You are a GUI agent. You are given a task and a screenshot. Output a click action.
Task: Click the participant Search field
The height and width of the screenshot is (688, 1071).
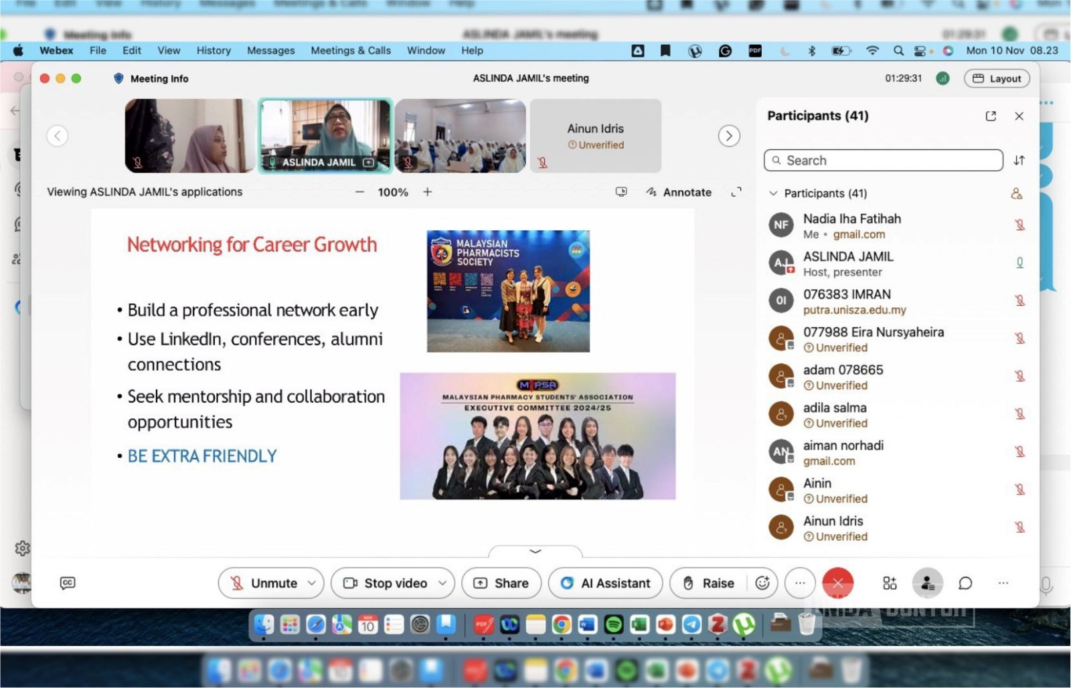tap(883, 161)
